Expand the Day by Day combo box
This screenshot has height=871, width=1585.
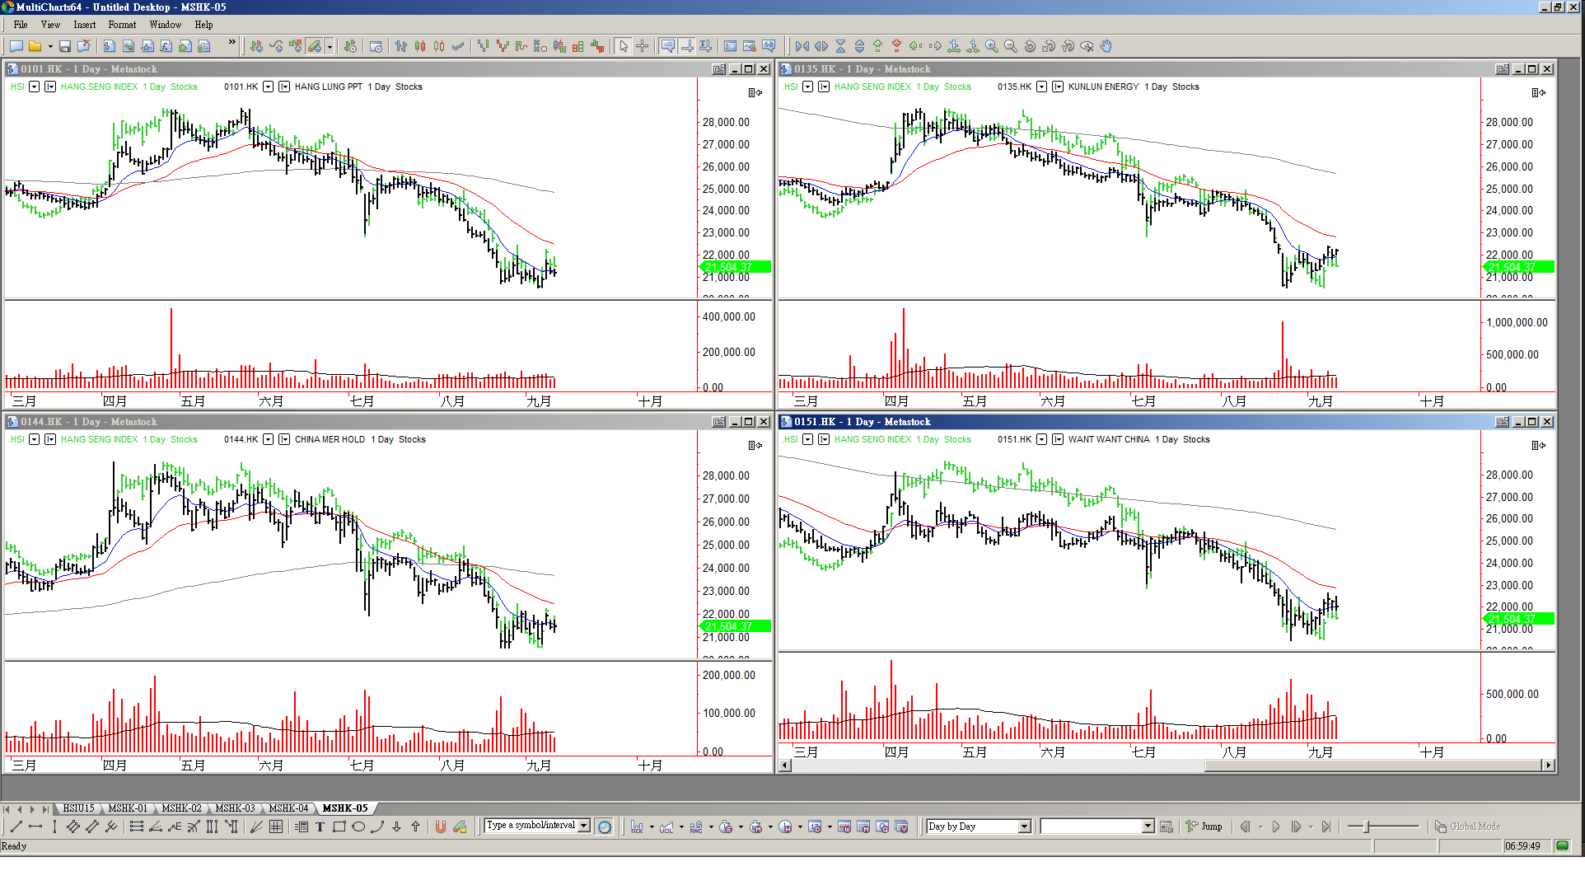tap(1024, 827)
